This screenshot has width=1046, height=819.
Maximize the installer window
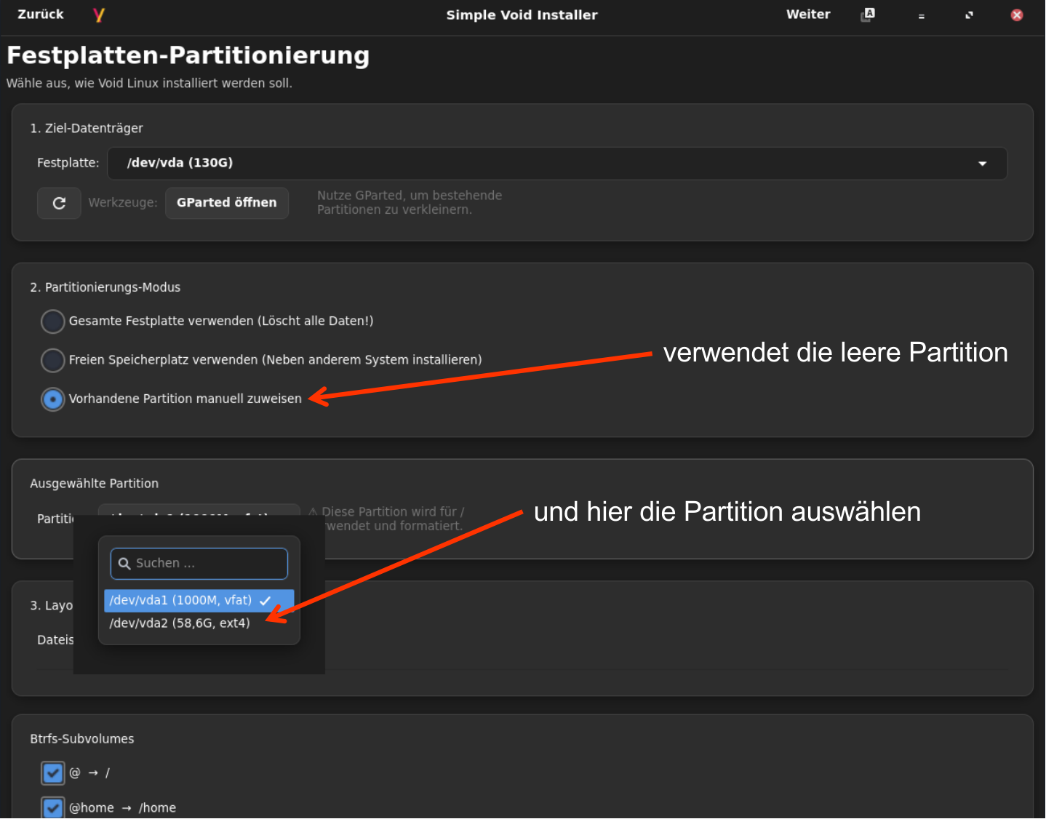click(x=969, y=15)
